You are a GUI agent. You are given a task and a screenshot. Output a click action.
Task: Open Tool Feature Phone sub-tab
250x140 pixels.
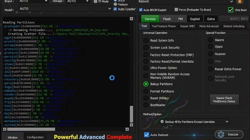pos(164,26)
